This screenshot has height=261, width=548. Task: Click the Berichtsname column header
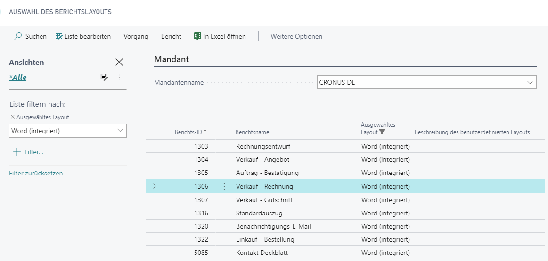point(253,132)
